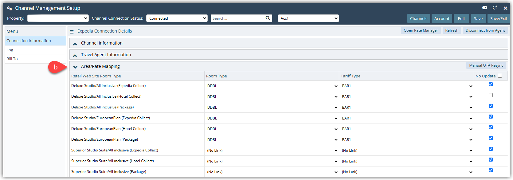Screen dimensions: 513x180
Task: Click Deluxe Studio/EuropeanPlan (Package) row text
Action: tap(105, 139)
